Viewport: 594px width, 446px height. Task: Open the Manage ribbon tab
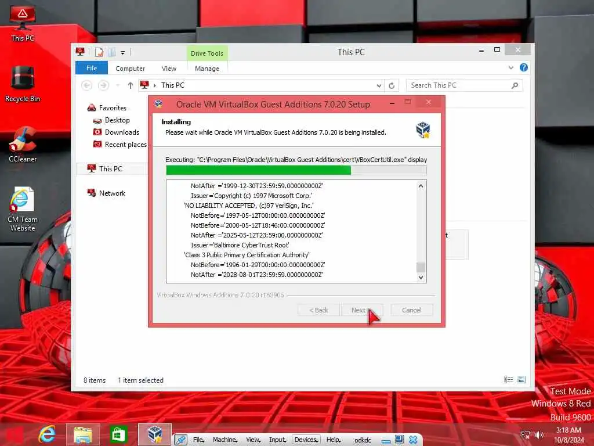click(x=207, y=69)
